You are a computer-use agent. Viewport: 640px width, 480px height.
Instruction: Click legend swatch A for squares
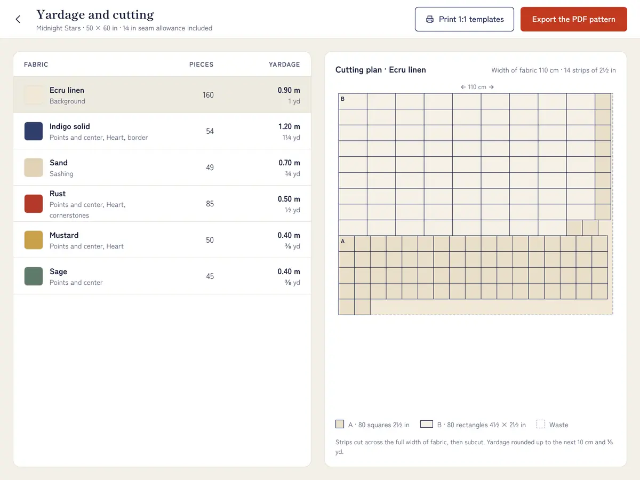(340, 424)
